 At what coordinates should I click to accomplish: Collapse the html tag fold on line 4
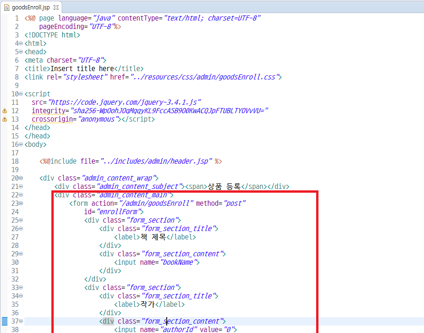tap(21, 43)
